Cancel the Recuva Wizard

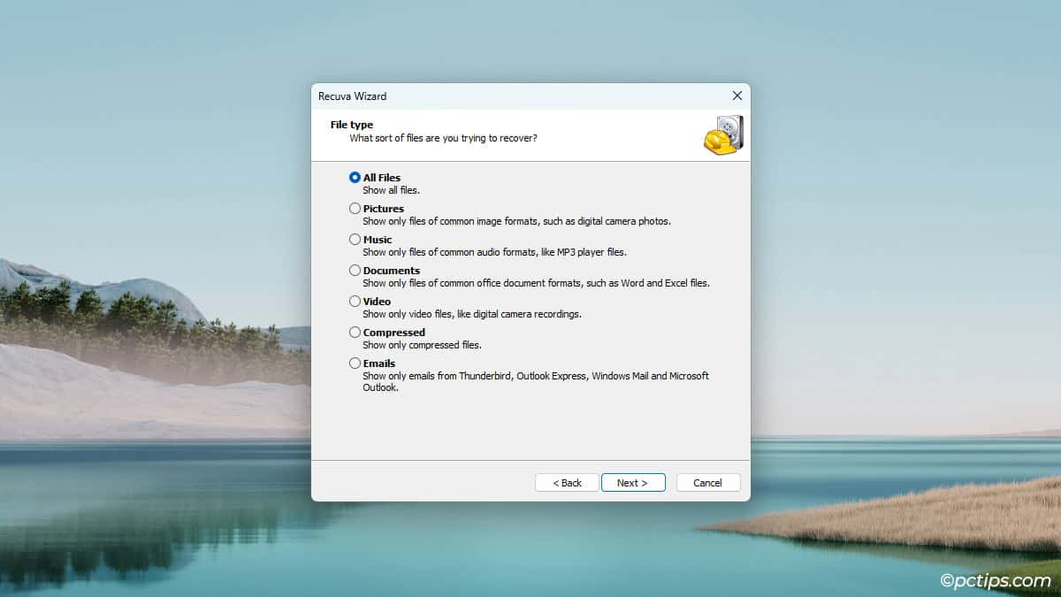tap(708, 483)
